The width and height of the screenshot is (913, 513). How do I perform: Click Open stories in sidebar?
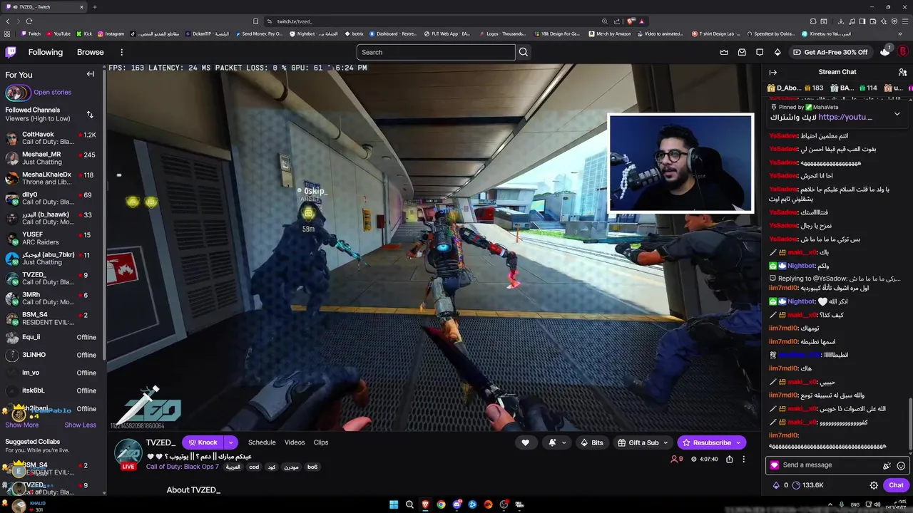pos(52,92)
